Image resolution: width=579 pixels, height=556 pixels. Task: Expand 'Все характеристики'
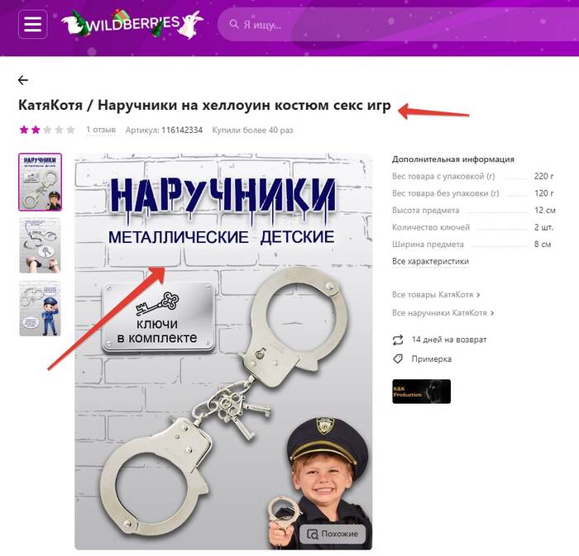pyautogui.click(x=430, y=261)
